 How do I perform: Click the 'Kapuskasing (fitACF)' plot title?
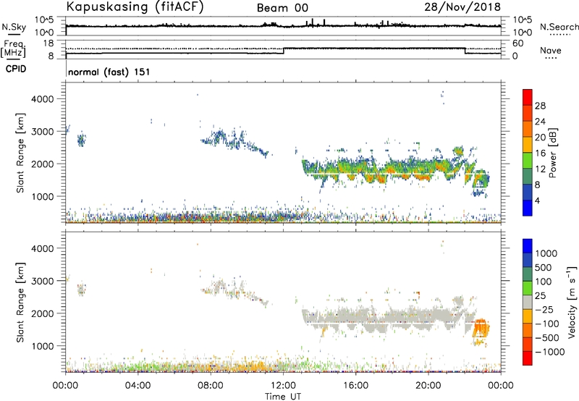(x=135, y=7)
